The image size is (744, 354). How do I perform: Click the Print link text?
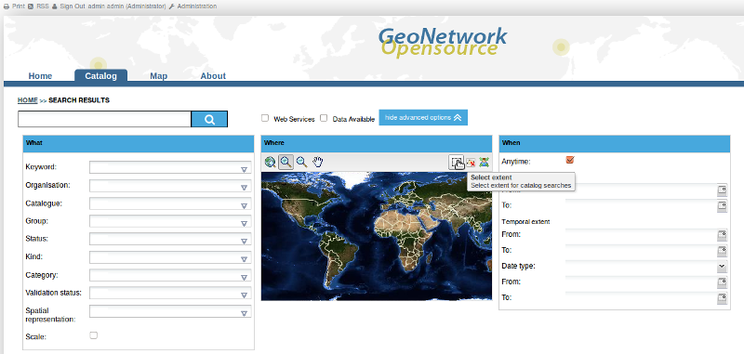pos(19,7)
